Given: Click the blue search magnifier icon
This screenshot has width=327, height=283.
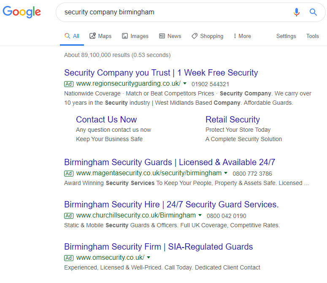Looking at the screenshot, I should coord(313,12).
